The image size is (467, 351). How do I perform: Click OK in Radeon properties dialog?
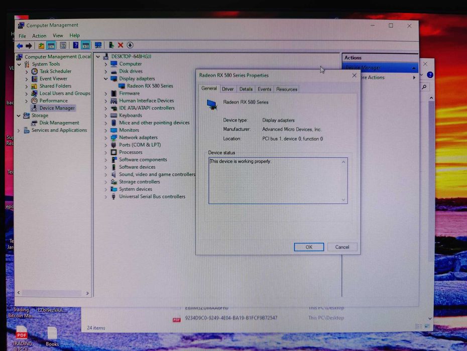[x=309, y=247]
